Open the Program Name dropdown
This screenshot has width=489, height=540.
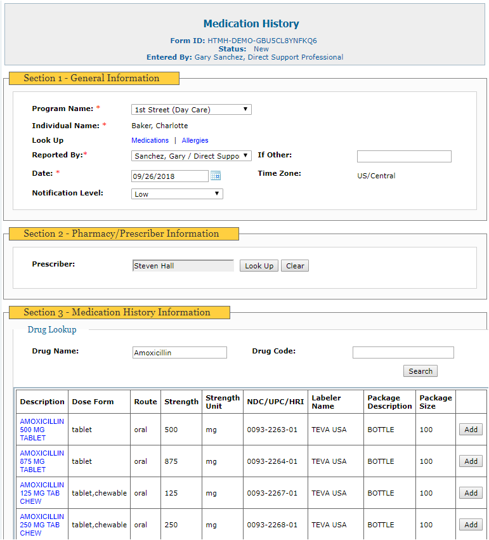click(x=191, y=110)
